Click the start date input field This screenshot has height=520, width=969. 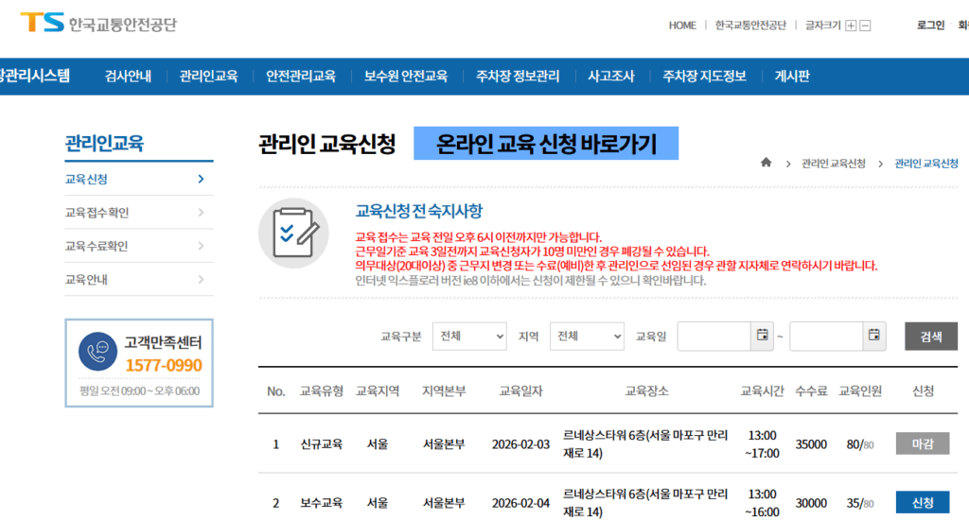click(x=714, y=336)
